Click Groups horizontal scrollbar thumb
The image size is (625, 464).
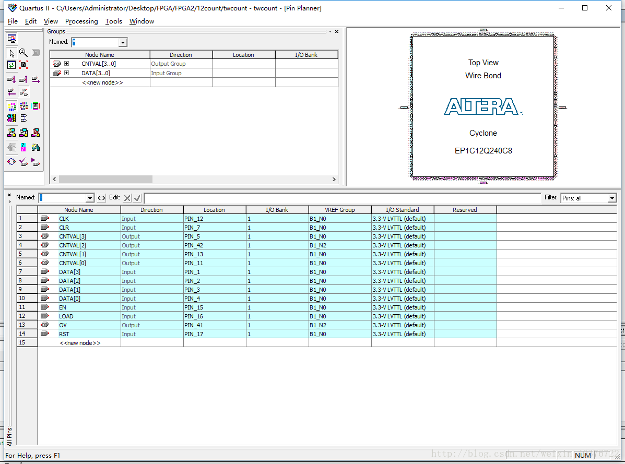pyautogui.click(x=105, y=179)
